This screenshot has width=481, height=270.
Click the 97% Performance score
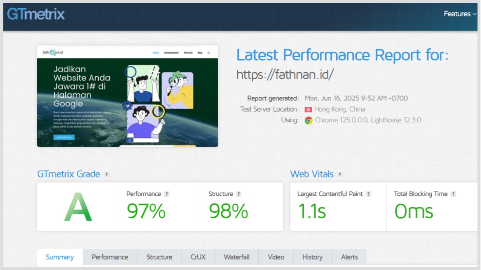146,211
